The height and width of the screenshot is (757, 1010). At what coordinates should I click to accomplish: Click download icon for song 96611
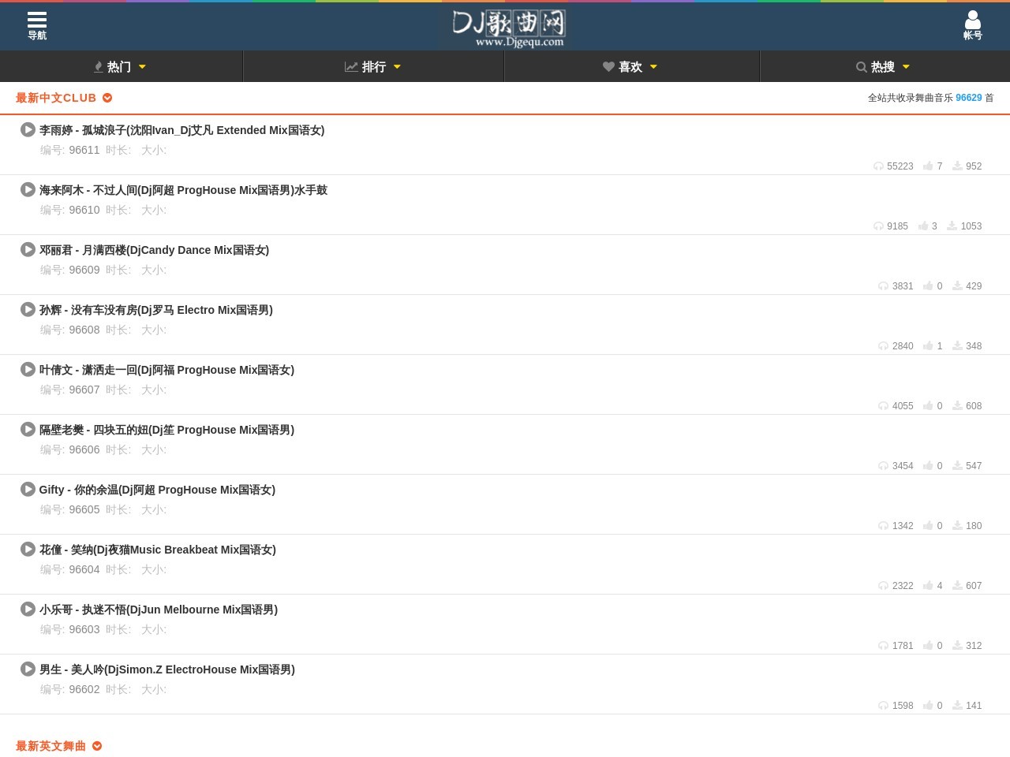(x=957, y=166)
